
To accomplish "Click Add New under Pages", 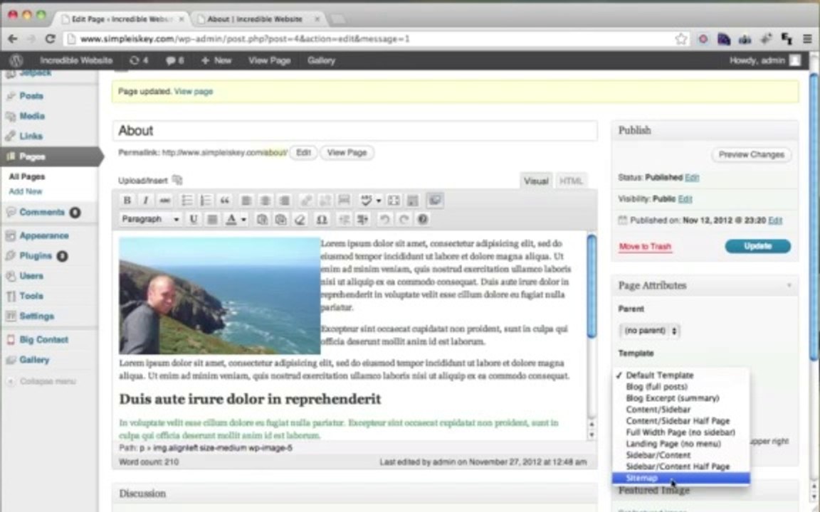I will coord(25,191).
